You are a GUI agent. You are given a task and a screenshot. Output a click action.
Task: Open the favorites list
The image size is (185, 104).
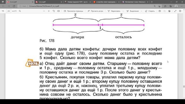pyautogui.click(x=165, y=6)
